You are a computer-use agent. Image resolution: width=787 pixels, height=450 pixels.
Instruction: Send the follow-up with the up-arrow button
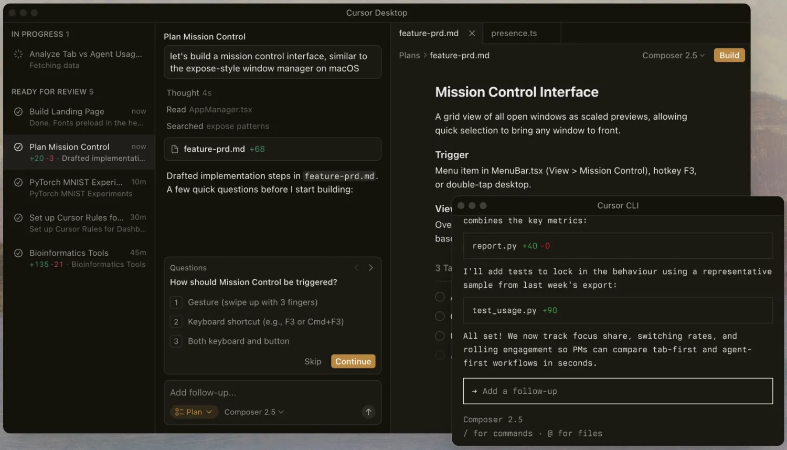pyautogui.click(x=368, y=412)
